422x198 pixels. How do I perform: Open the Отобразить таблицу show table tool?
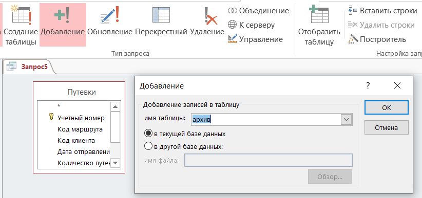[319, 25]
